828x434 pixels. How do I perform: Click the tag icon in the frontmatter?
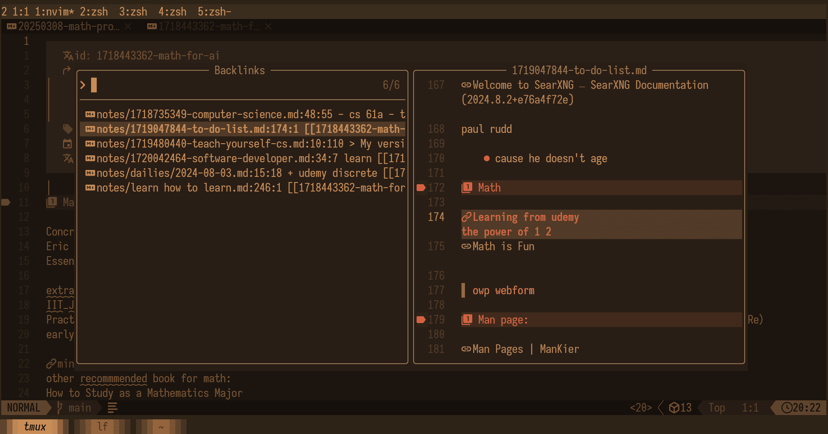click(67, 129)
